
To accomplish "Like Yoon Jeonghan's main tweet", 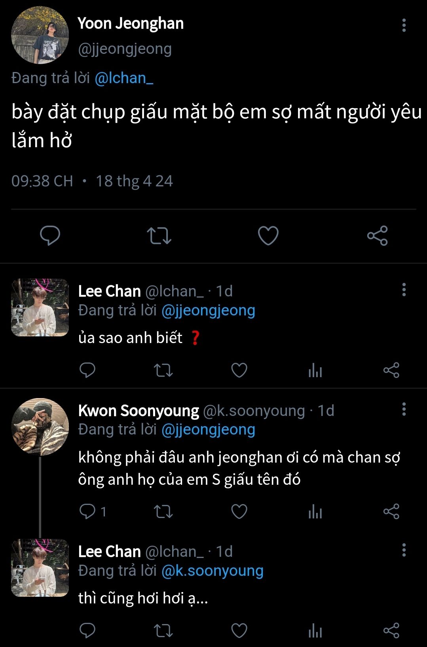I will [x=268, y=235].
